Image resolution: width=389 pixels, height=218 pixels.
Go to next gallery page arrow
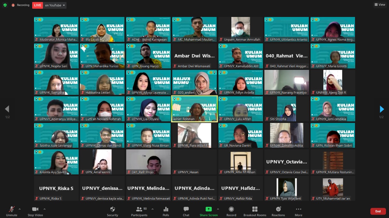tap(382, 109)
